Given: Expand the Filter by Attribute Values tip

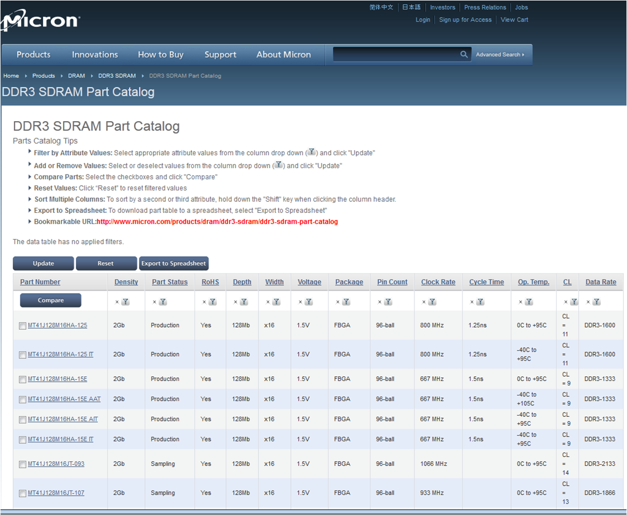Looking at the screenshot, I should click(x=29, y=152).
